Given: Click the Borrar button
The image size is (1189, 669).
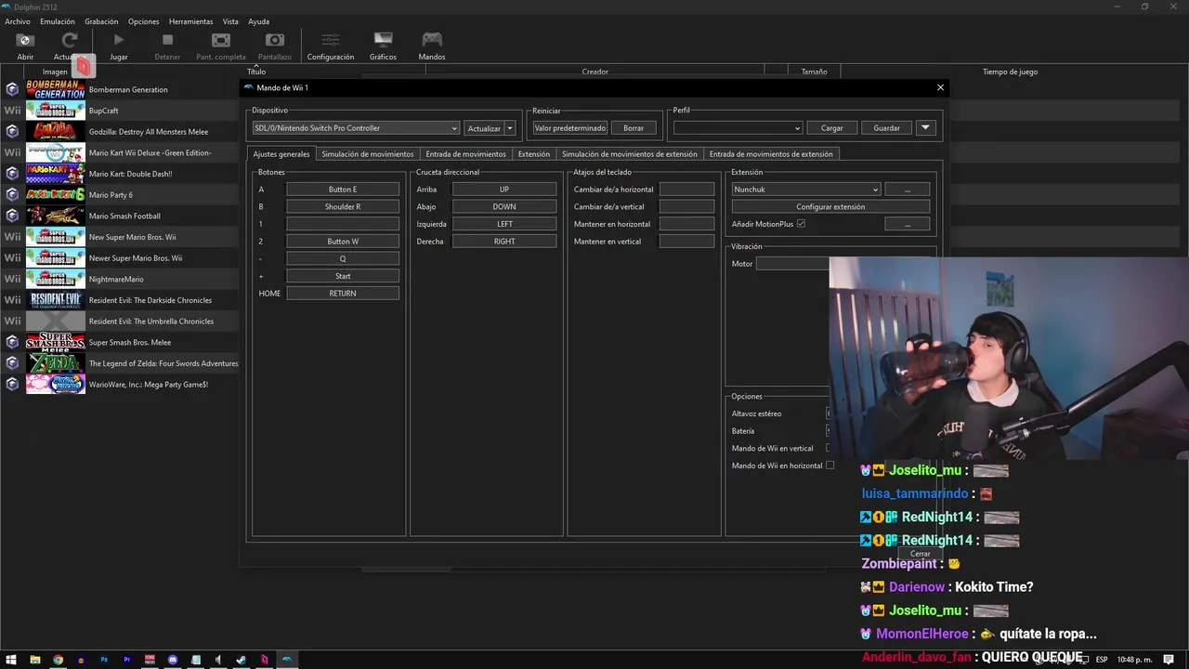Looking at the screenshot, I should 634,128.
